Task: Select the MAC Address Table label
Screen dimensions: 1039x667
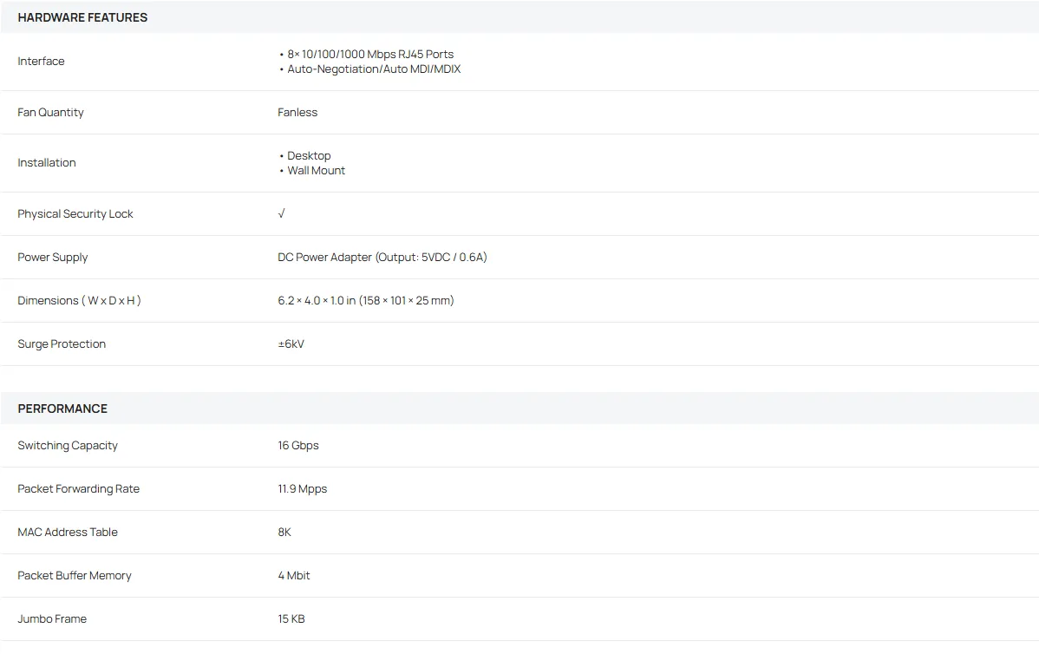Action: coord(68,533)
